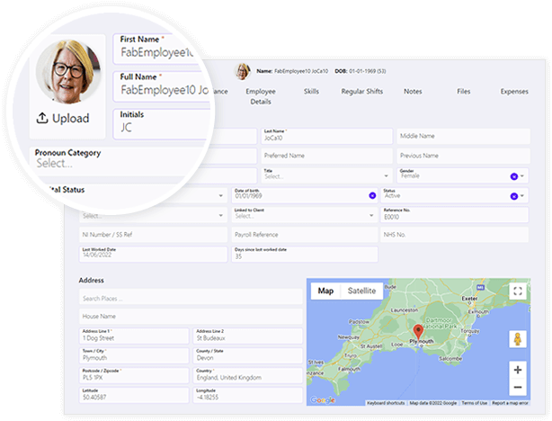Click the Upload icon under the photo

coord(42,118)
